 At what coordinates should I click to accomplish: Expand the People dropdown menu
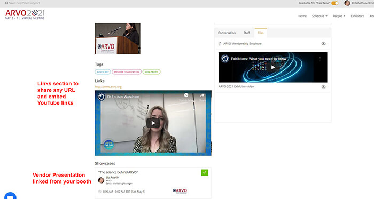click(x=339, y=16)
